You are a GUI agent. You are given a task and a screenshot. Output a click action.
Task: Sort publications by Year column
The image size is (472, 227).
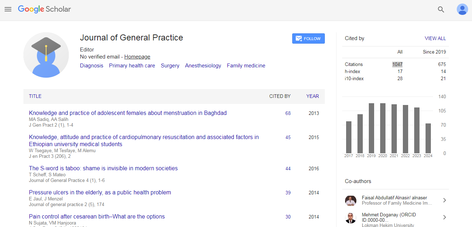(x=312, y=96)
